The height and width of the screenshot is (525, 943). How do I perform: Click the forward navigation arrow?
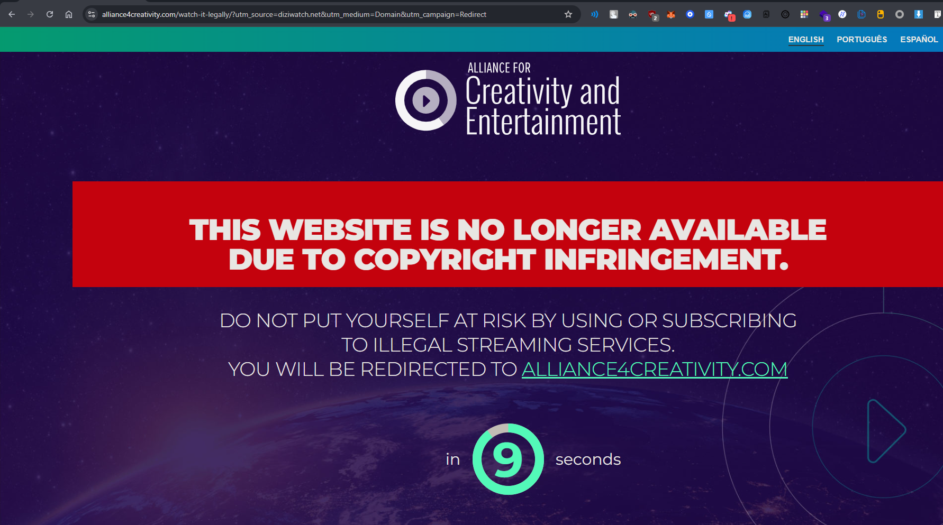(31, 14)
